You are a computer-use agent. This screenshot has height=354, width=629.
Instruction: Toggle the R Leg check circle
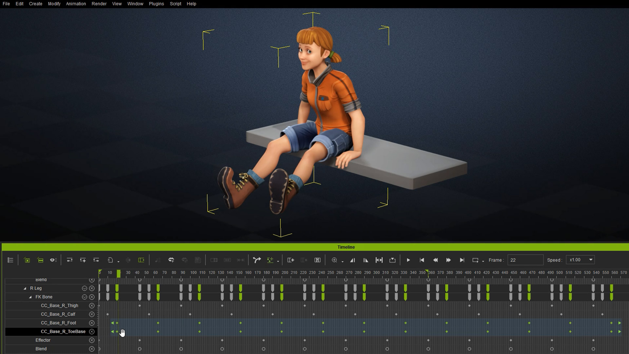coord(85,288)
